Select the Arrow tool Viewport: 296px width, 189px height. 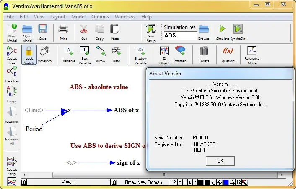click(101, 54)
